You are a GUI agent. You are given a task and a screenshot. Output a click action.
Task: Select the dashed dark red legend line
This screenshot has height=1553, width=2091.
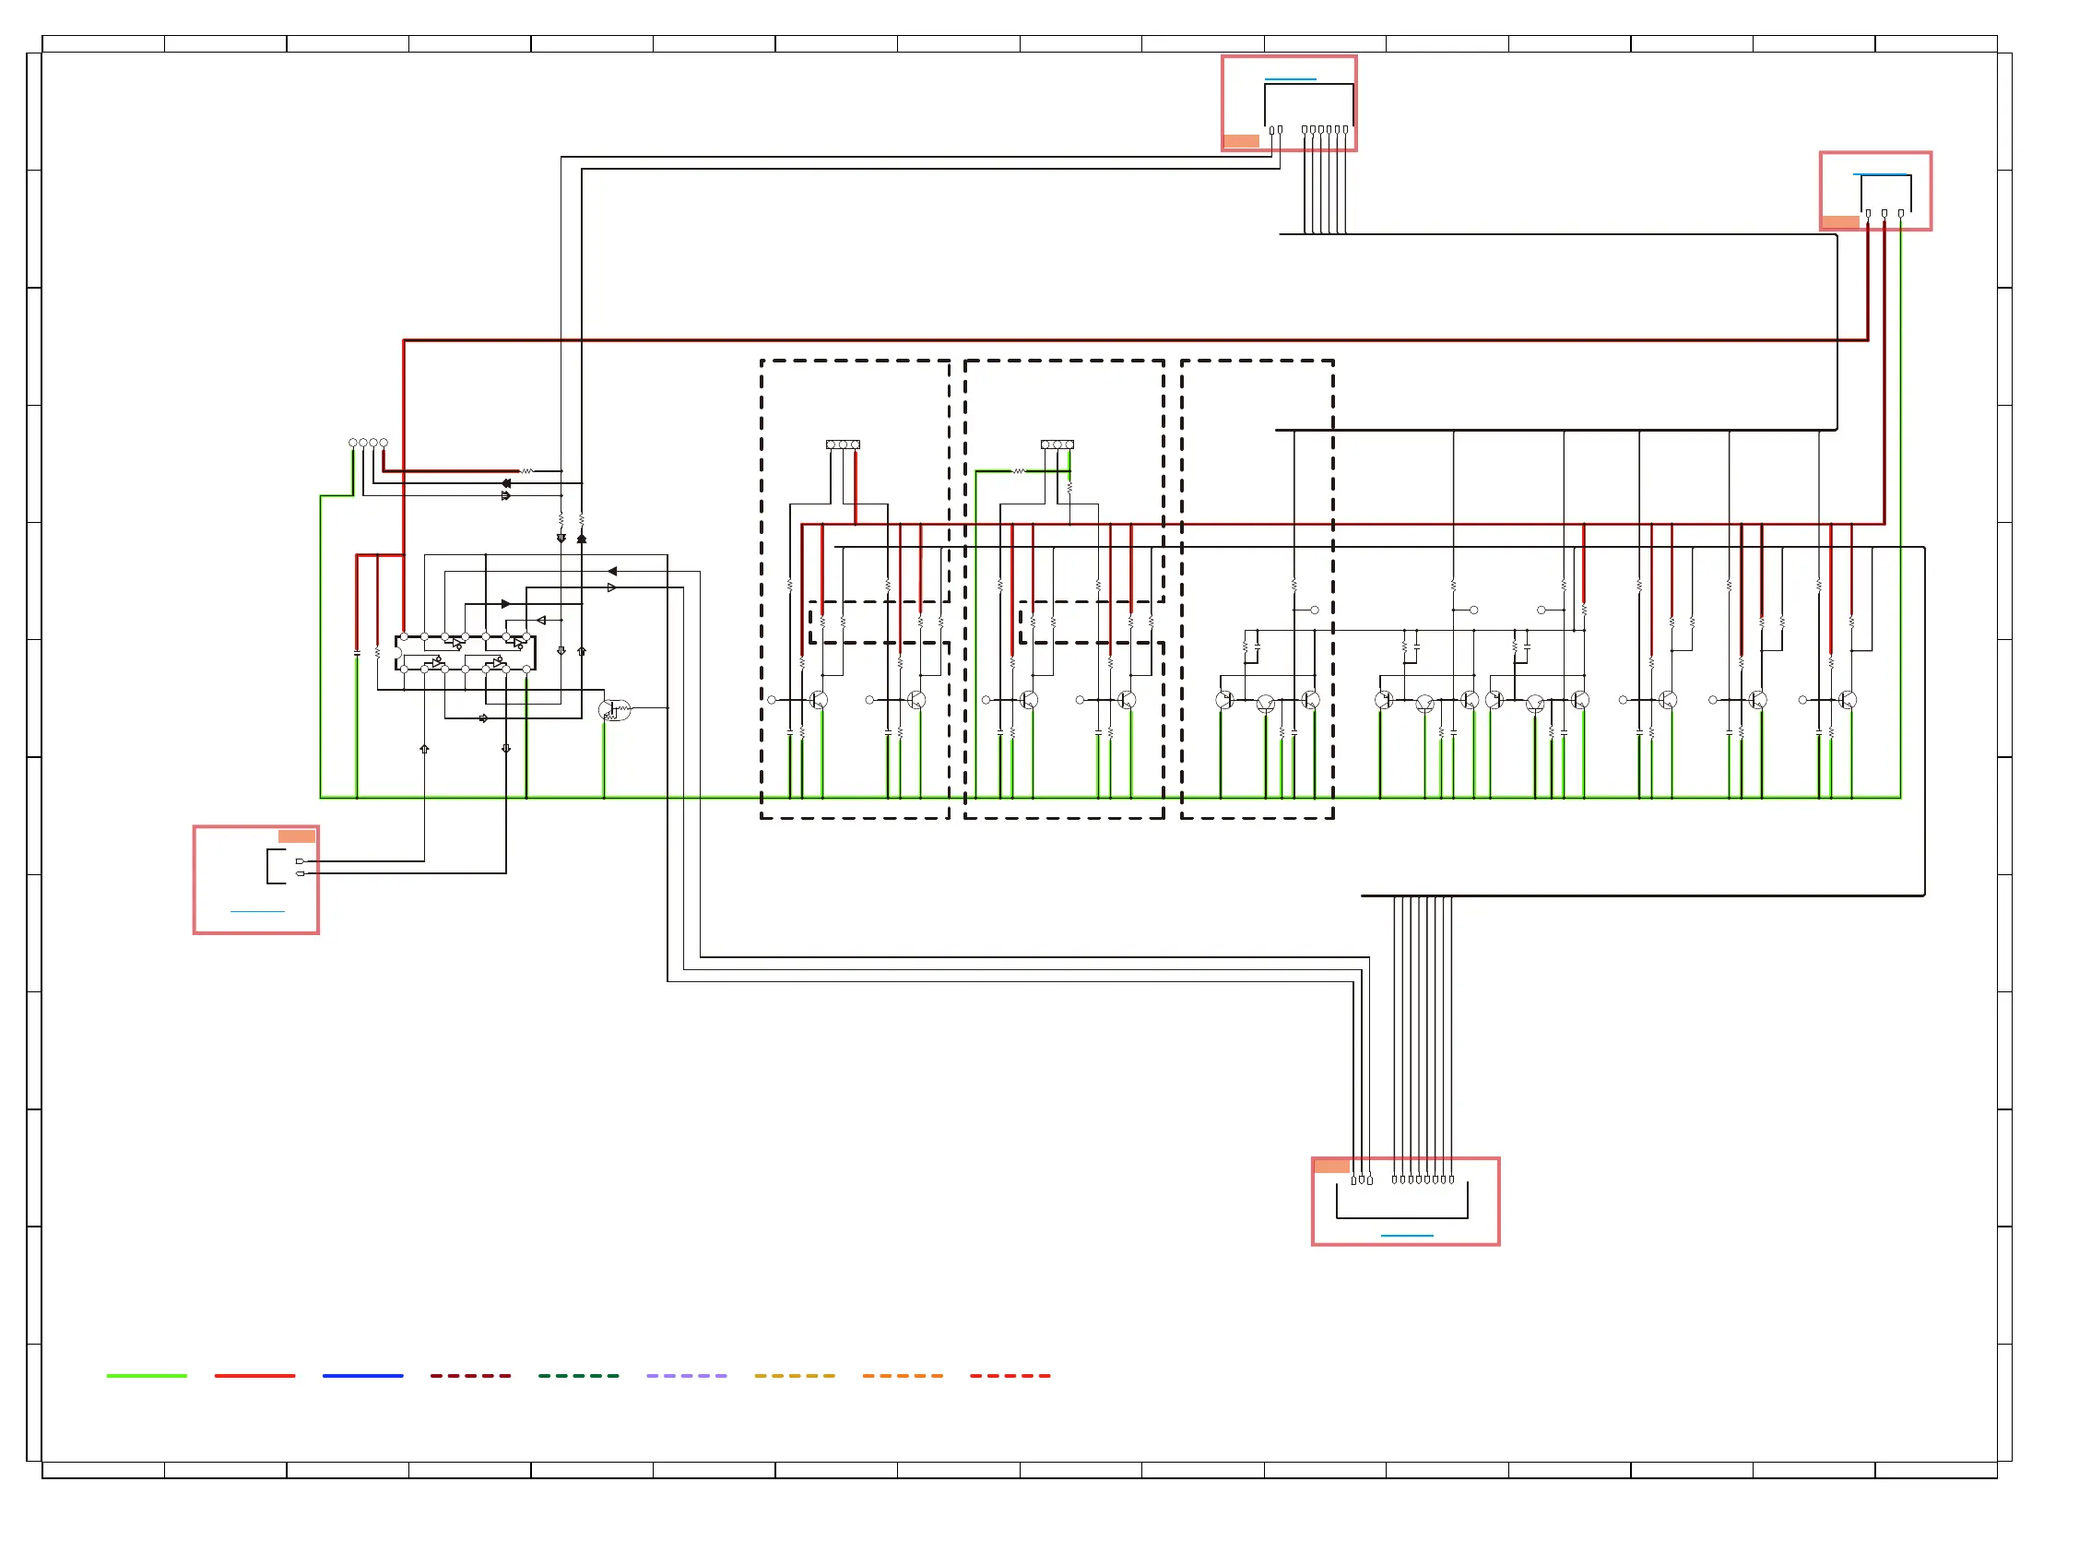pos(471,1375)
